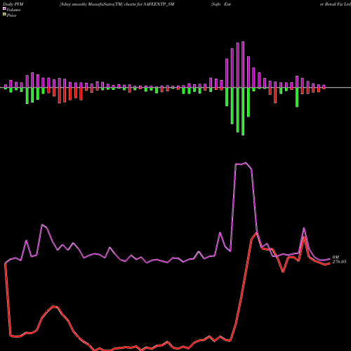Click the Volume legend color swatch
351x351 pixels.
(4, 8)
